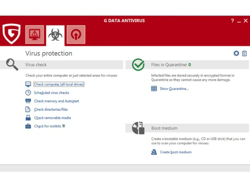Open Create boot medium link
The width and height of the screenshot is (250, 188).
(175, 152)
